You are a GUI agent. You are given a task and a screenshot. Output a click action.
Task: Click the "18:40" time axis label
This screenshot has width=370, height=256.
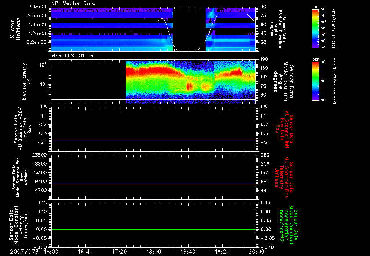click(188, 252)
